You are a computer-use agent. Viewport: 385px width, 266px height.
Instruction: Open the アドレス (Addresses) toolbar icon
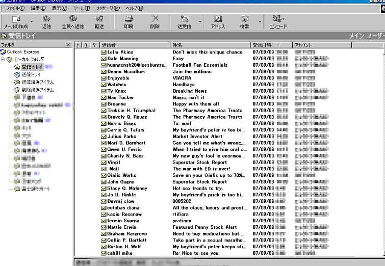coord(218,21)
